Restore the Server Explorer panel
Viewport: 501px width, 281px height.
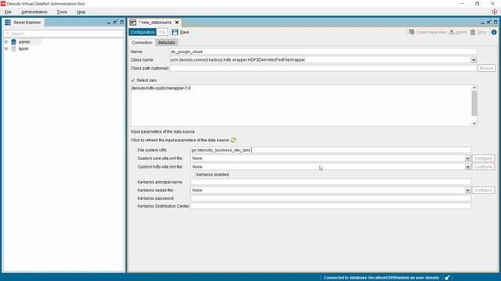(115, 22)
